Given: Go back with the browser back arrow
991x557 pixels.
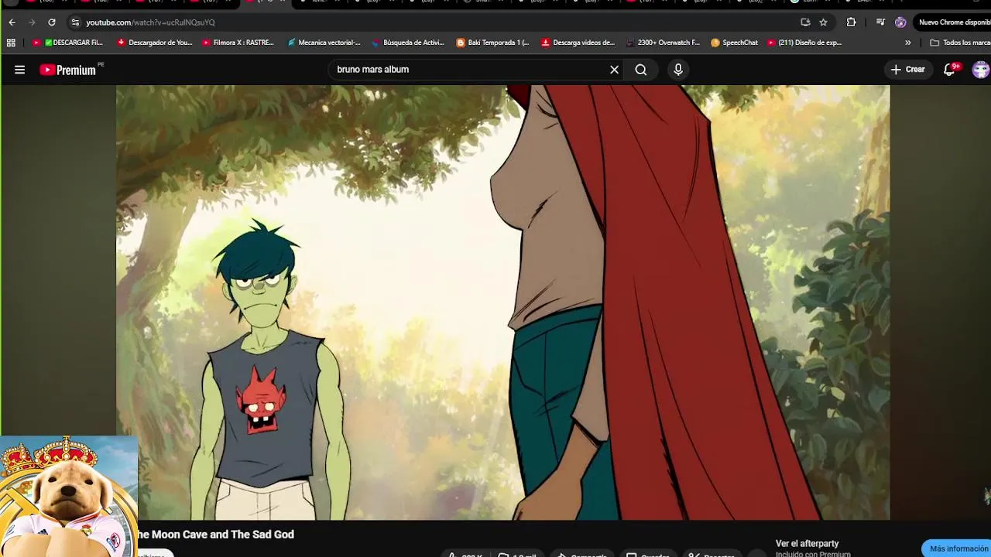Looking at the screenshot, I should (x=12, y=22).
